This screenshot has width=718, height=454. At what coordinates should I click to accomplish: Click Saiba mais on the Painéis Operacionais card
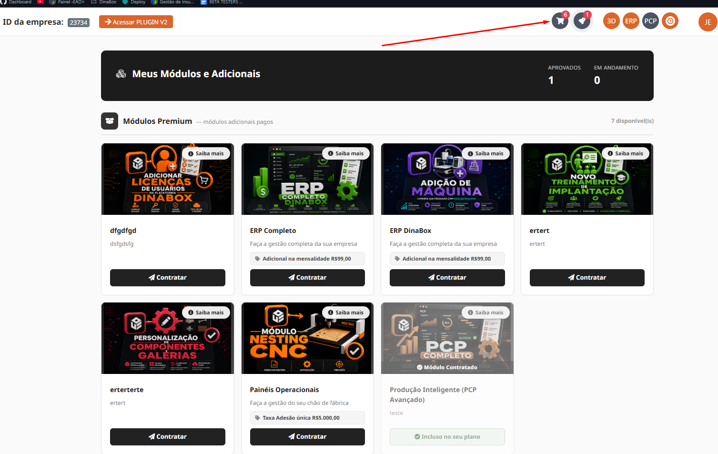coord(346,313)
